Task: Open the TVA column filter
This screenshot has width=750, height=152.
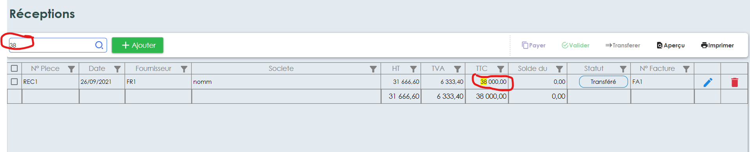Action: click(458, 69)
